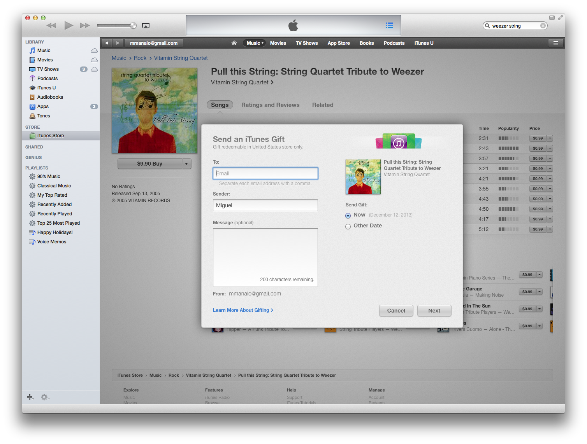Open iTunes U in the store navigation

click(x=424, y=43)
